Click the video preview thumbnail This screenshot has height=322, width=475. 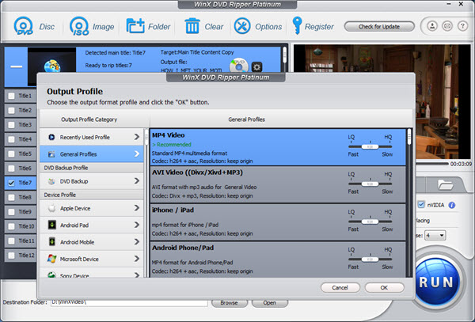[x=51, y=66]
